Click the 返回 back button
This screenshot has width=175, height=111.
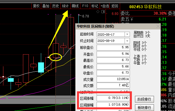(115, 6)
